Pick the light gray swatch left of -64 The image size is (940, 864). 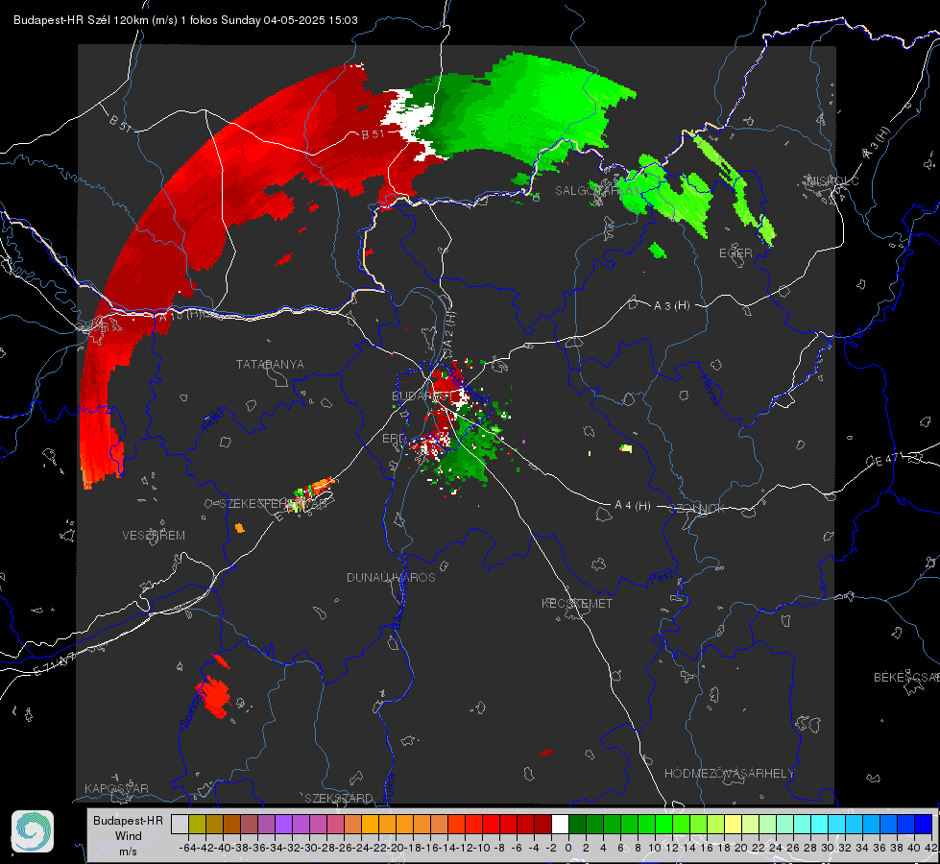pos(180,824)
